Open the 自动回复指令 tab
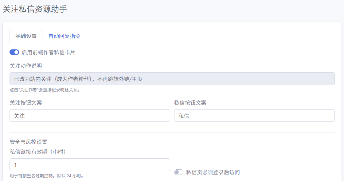344x181 pixels. 64,36
